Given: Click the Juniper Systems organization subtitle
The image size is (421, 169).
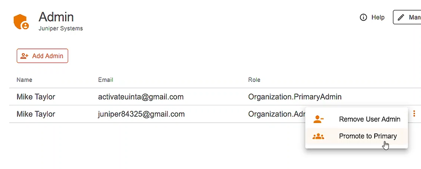Looking at the screenshot, I should (x=61, y=28).
